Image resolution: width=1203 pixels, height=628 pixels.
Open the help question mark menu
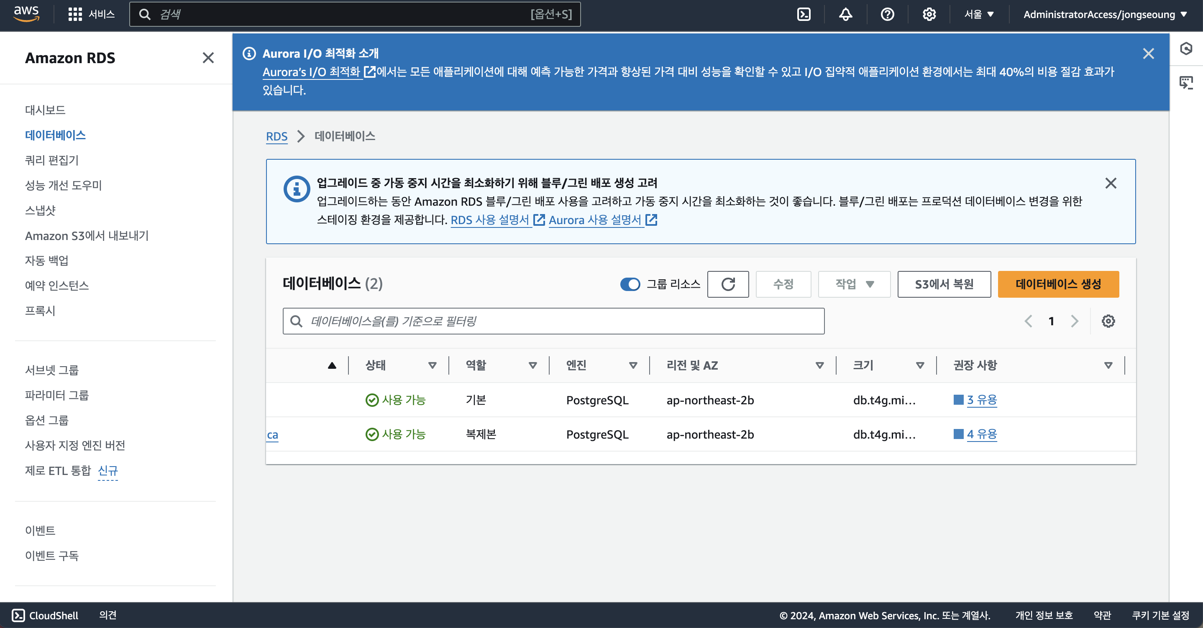[887, 15]
